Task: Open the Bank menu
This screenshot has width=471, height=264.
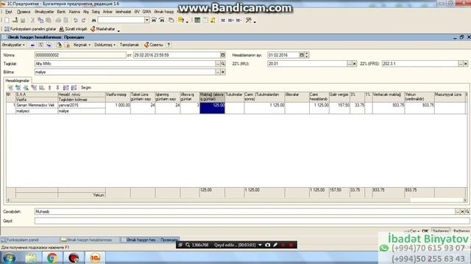Action: tap(61, 12)
